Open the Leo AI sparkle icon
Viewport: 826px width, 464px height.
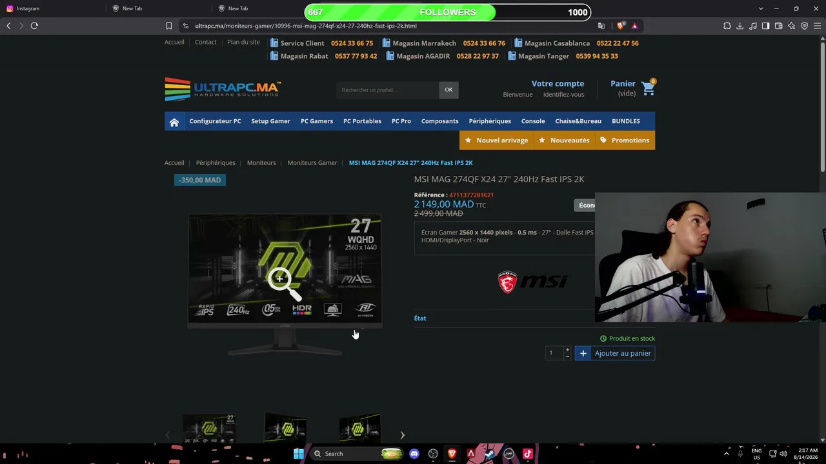(x=792, y=26)
